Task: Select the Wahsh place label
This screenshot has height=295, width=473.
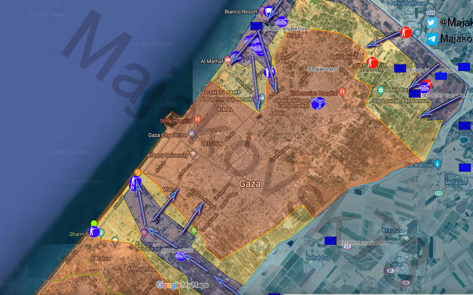Action: 170,189
